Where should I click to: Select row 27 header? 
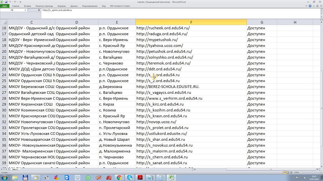coord(4,93)
